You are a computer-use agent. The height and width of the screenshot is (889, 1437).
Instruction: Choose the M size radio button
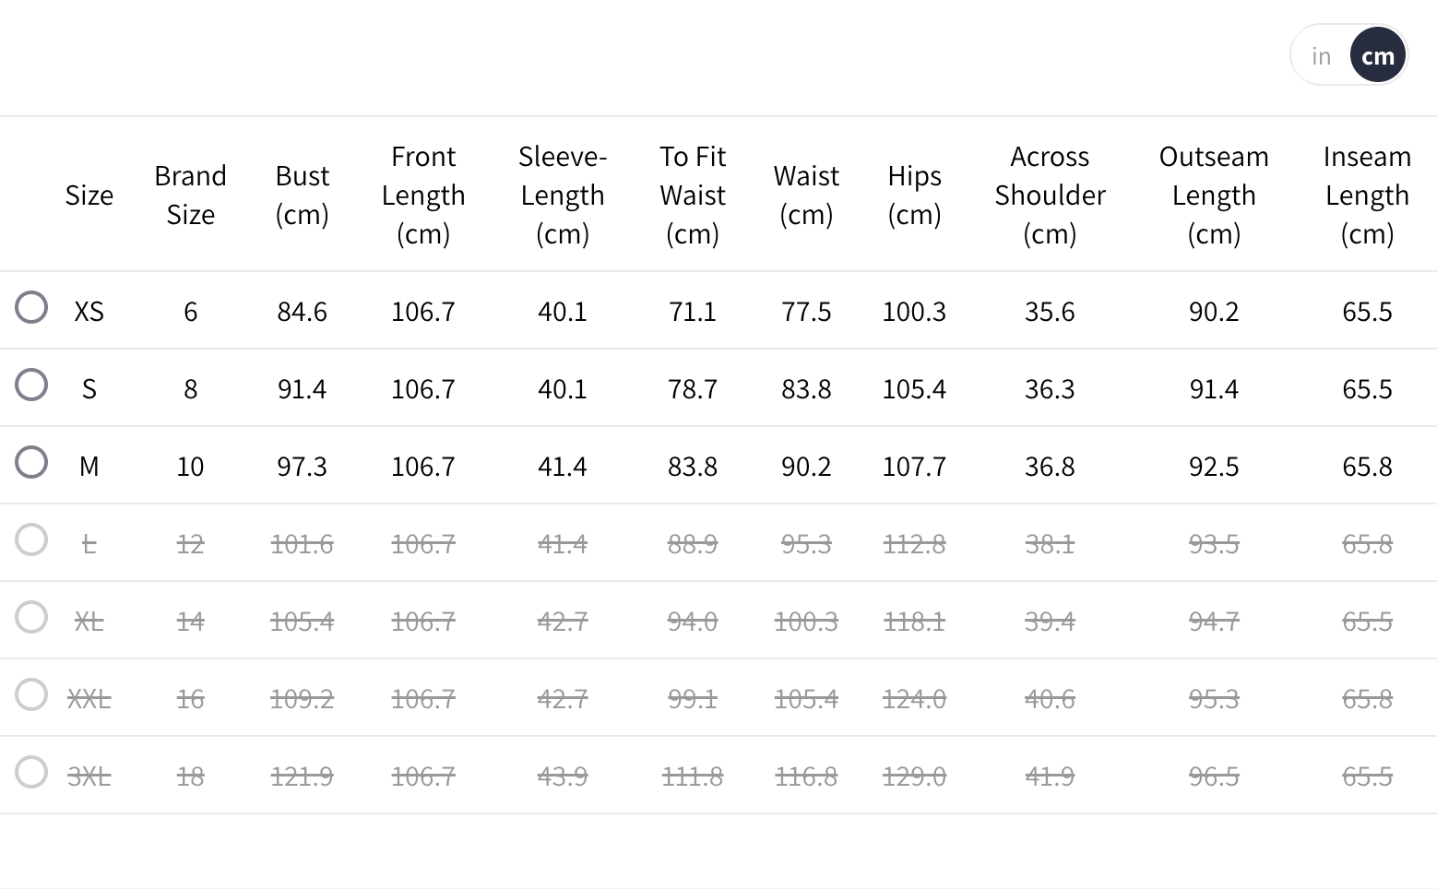click(x=31, y=463)
